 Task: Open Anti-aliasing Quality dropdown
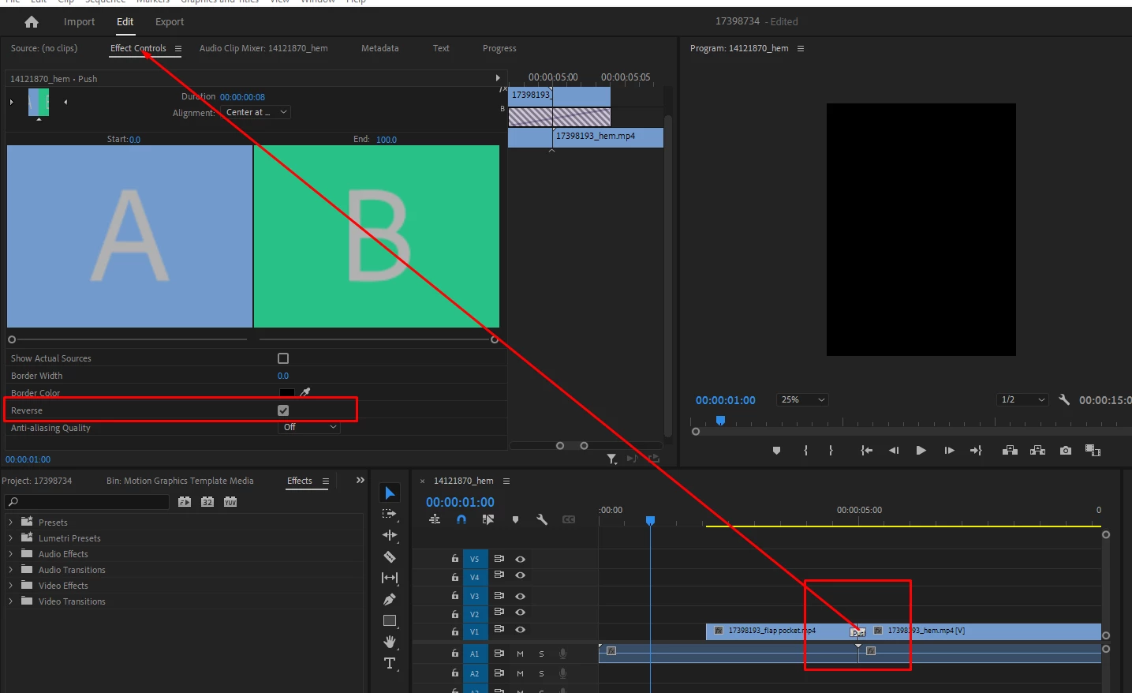pyautogui.click(x=309, y=427)
